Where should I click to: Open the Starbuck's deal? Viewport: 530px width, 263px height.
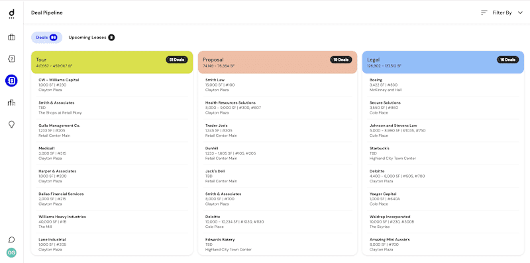(x=444, y=153)
